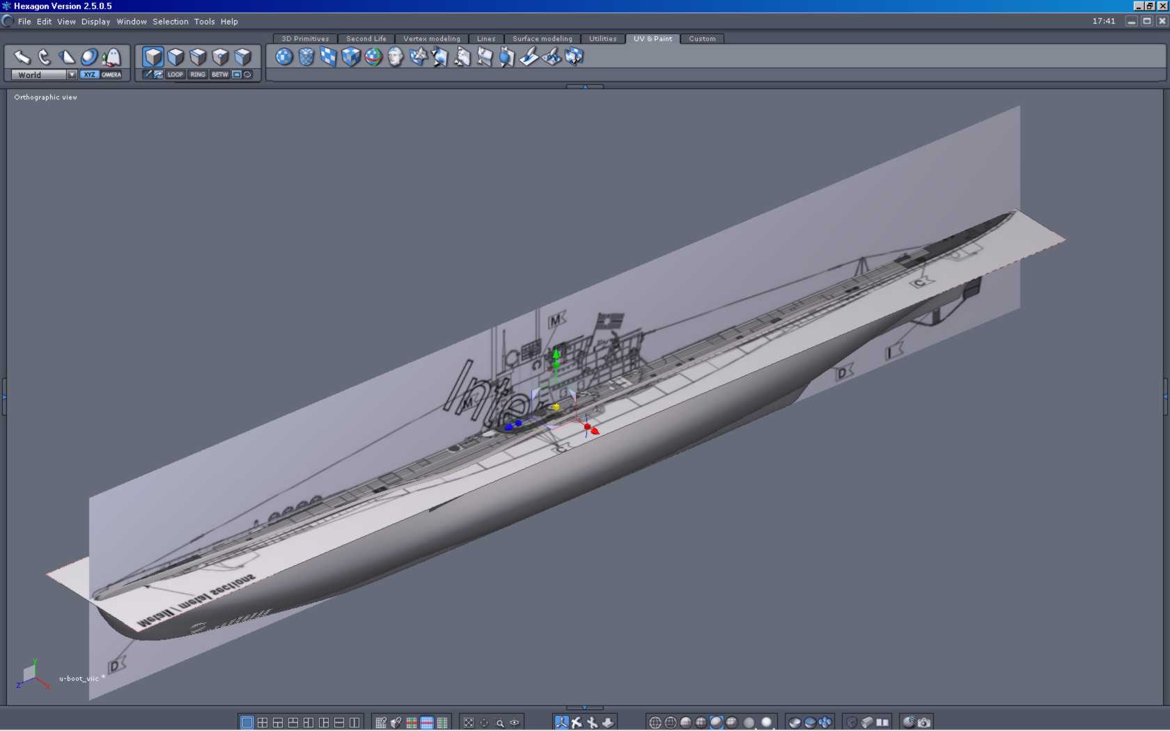Toggle XYZ manipulator mode
The image size is (1170, 731).
[89, 74]
